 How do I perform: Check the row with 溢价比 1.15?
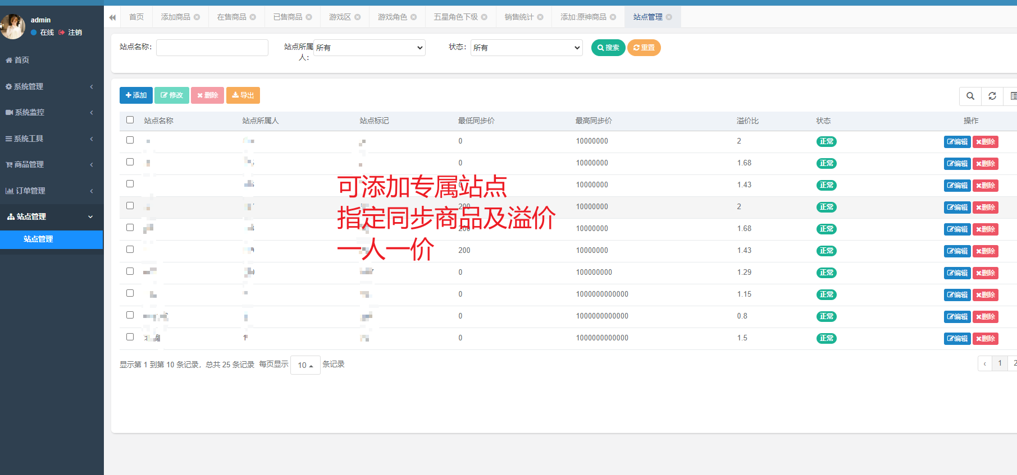pyautogui.click(x=130, y=293)
